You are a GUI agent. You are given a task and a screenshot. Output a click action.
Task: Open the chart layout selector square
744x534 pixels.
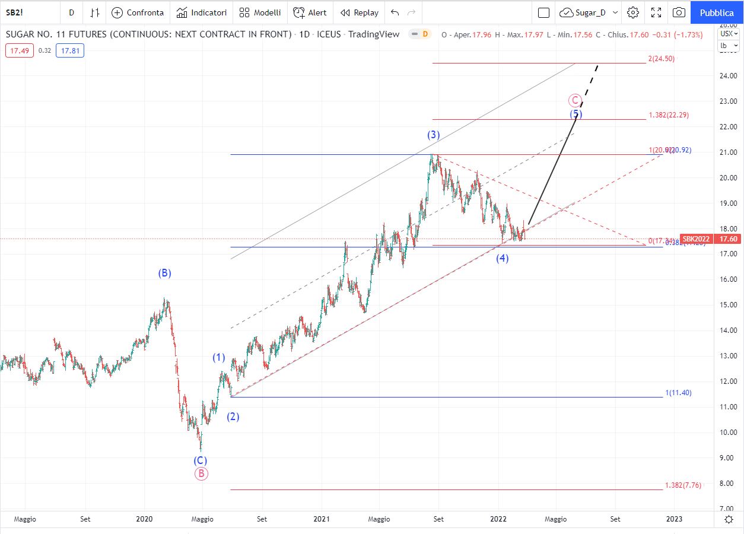pos(543,12)
